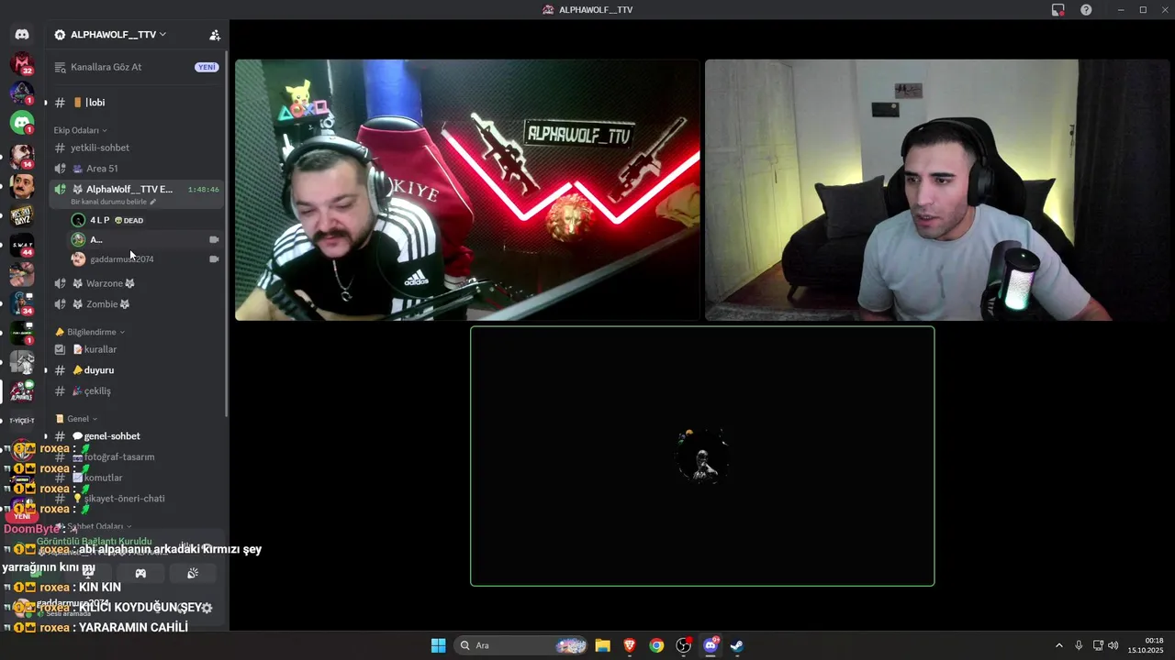1175x660 pixels.
Task: Open OBS Studio from the taskbar
Action: point(683,645)
